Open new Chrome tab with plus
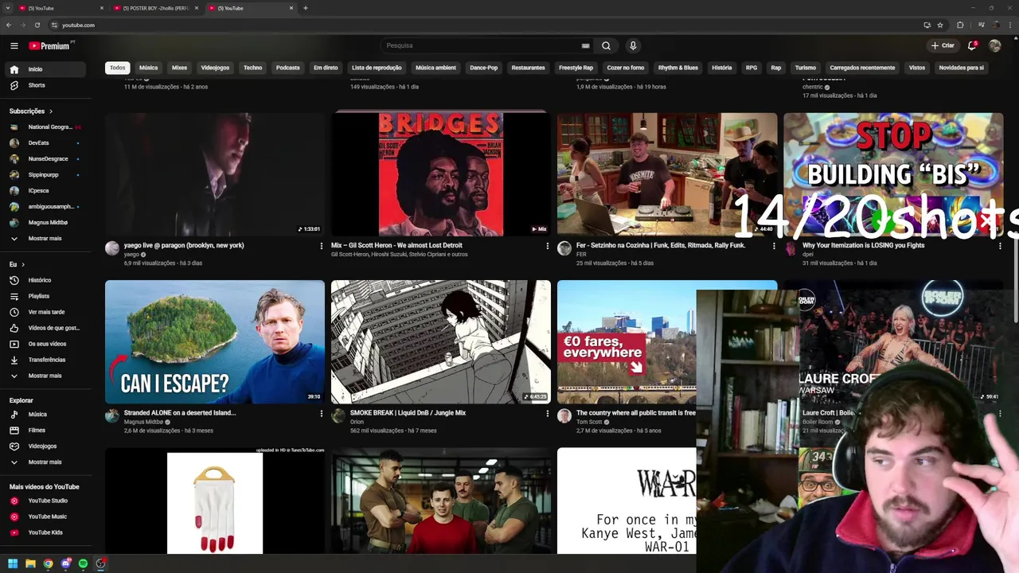Image resolution: width=1019 pixels, height=573 pixels. [306, 8]
